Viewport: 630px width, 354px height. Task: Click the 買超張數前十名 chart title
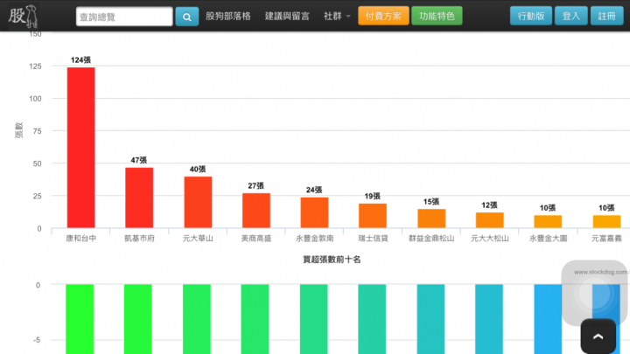pyautogui.click(x=332, y=260)
